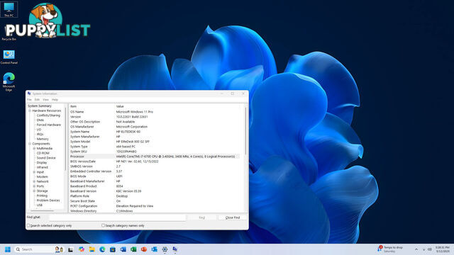Viewport: 454px width, 255px height.
Task: Show hidden system tray icons
Action: tap(416, 249)
